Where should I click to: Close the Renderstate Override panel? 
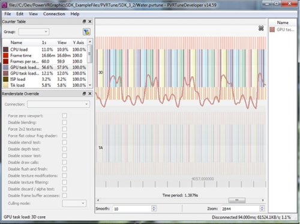click(x=90, y=93)
